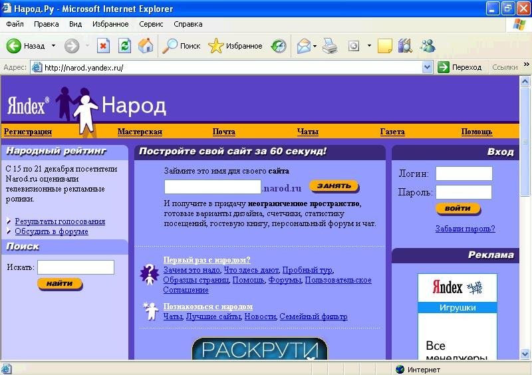Click the Messenger people icon
This screenshot has height=375, width=532.
(x=428, y=45)
